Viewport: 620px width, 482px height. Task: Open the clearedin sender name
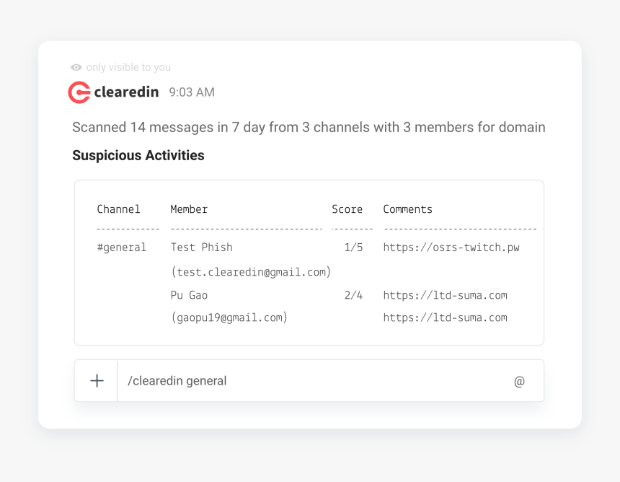(x=126, y=92)
